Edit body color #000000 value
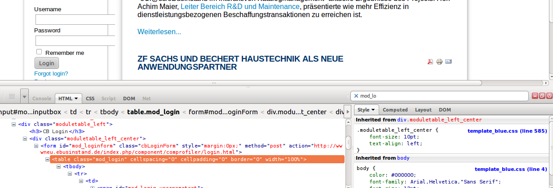The height and width of the screenshot is (188, 553). tap(402, 175)
